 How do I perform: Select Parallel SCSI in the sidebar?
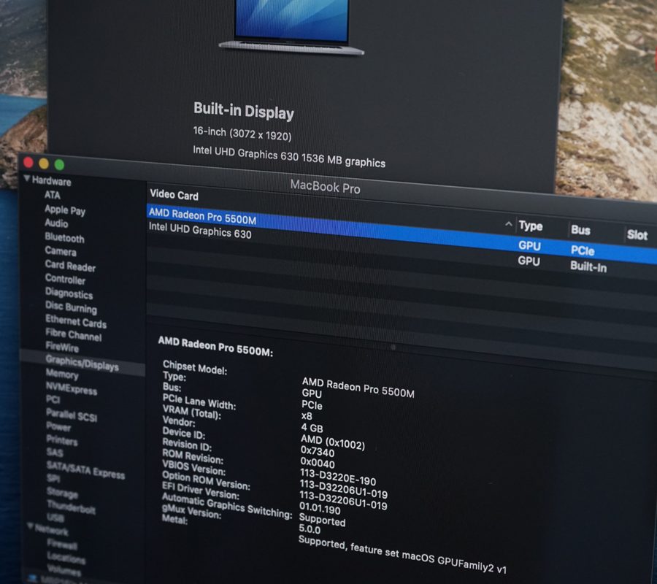click(72, 415)
